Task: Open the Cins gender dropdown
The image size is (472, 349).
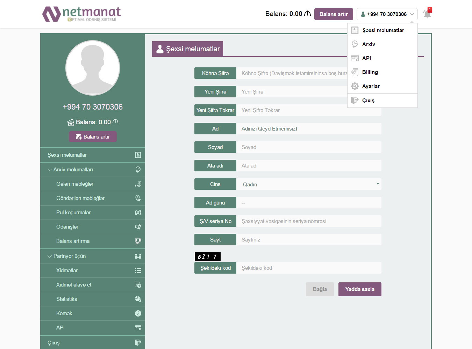Action: tap(309, 184)
